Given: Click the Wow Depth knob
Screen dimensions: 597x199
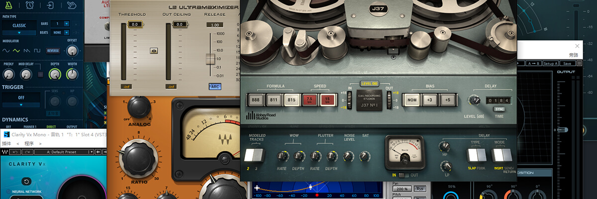Looking at the screenshot, I should click(x=299, y=157).
